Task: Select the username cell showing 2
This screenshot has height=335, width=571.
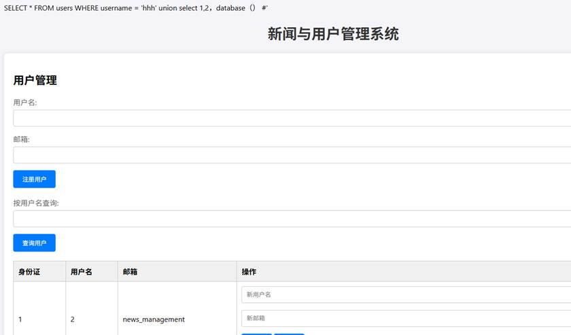Action: click(x=73, y=319)
